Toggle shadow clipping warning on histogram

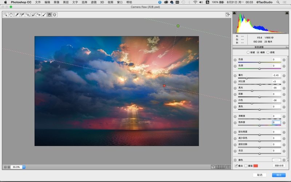pyautogui.click(x=234, y=13)
